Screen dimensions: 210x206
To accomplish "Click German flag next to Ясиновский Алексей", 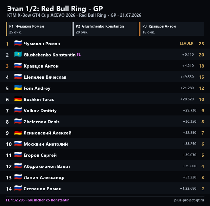I will pyautogui.click(x=18, y=133).
